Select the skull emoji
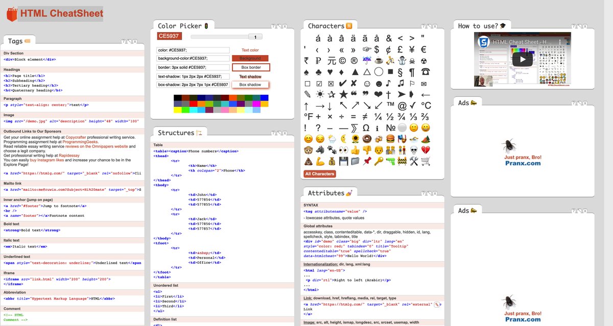Viewport: 613px width, 326px height. pos(413,151)
